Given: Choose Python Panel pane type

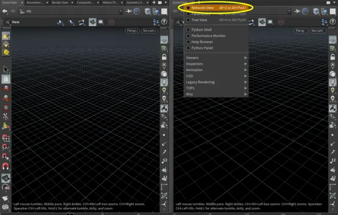Looking at the screenshot, I should tap(216, 48).
